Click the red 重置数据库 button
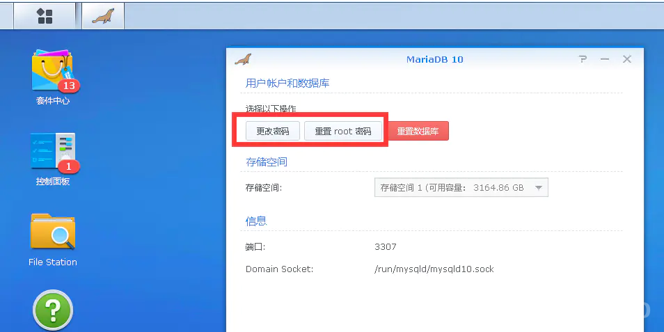664x332 pixels. tap(418, 132)
